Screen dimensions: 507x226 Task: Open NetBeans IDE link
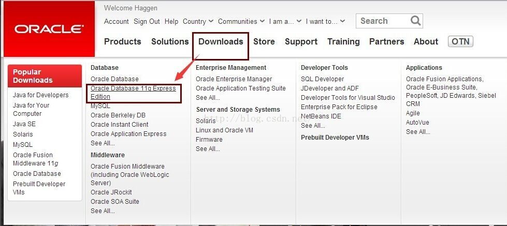tap(321, 116)
